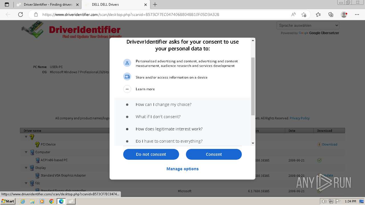The width and height of the screenshot is (365, 205).
Task: Click the browser refresh icon
Action: 21,15
